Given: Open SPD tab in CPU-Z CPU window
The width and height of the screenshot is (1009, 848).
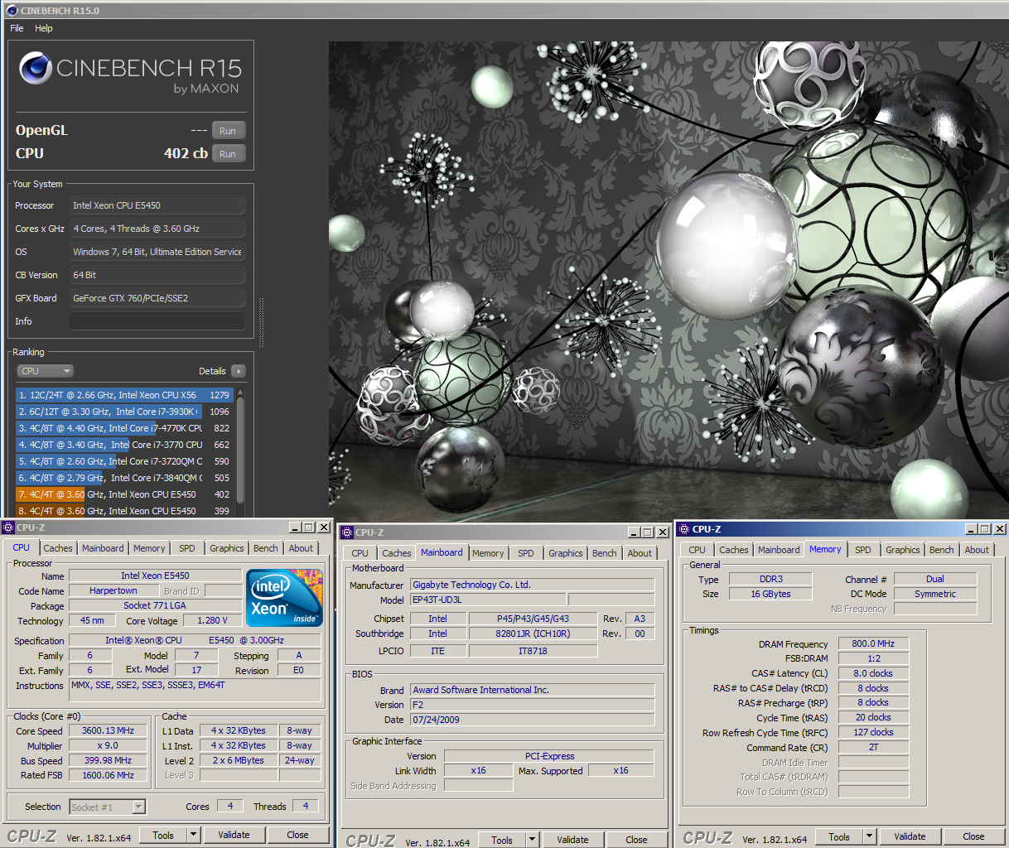Looking at the screenshot, I should pos(187,548).
